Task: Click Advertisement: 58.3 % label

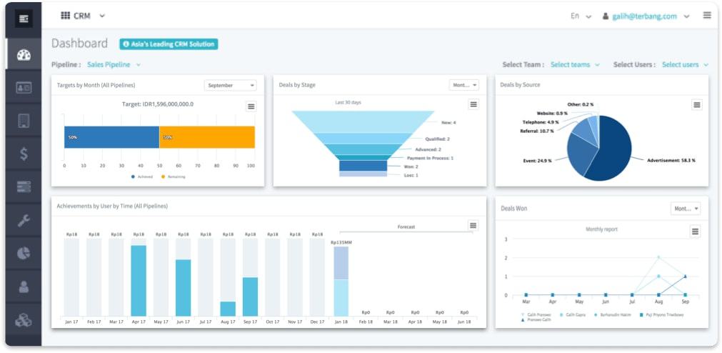Action: point(671,160)
